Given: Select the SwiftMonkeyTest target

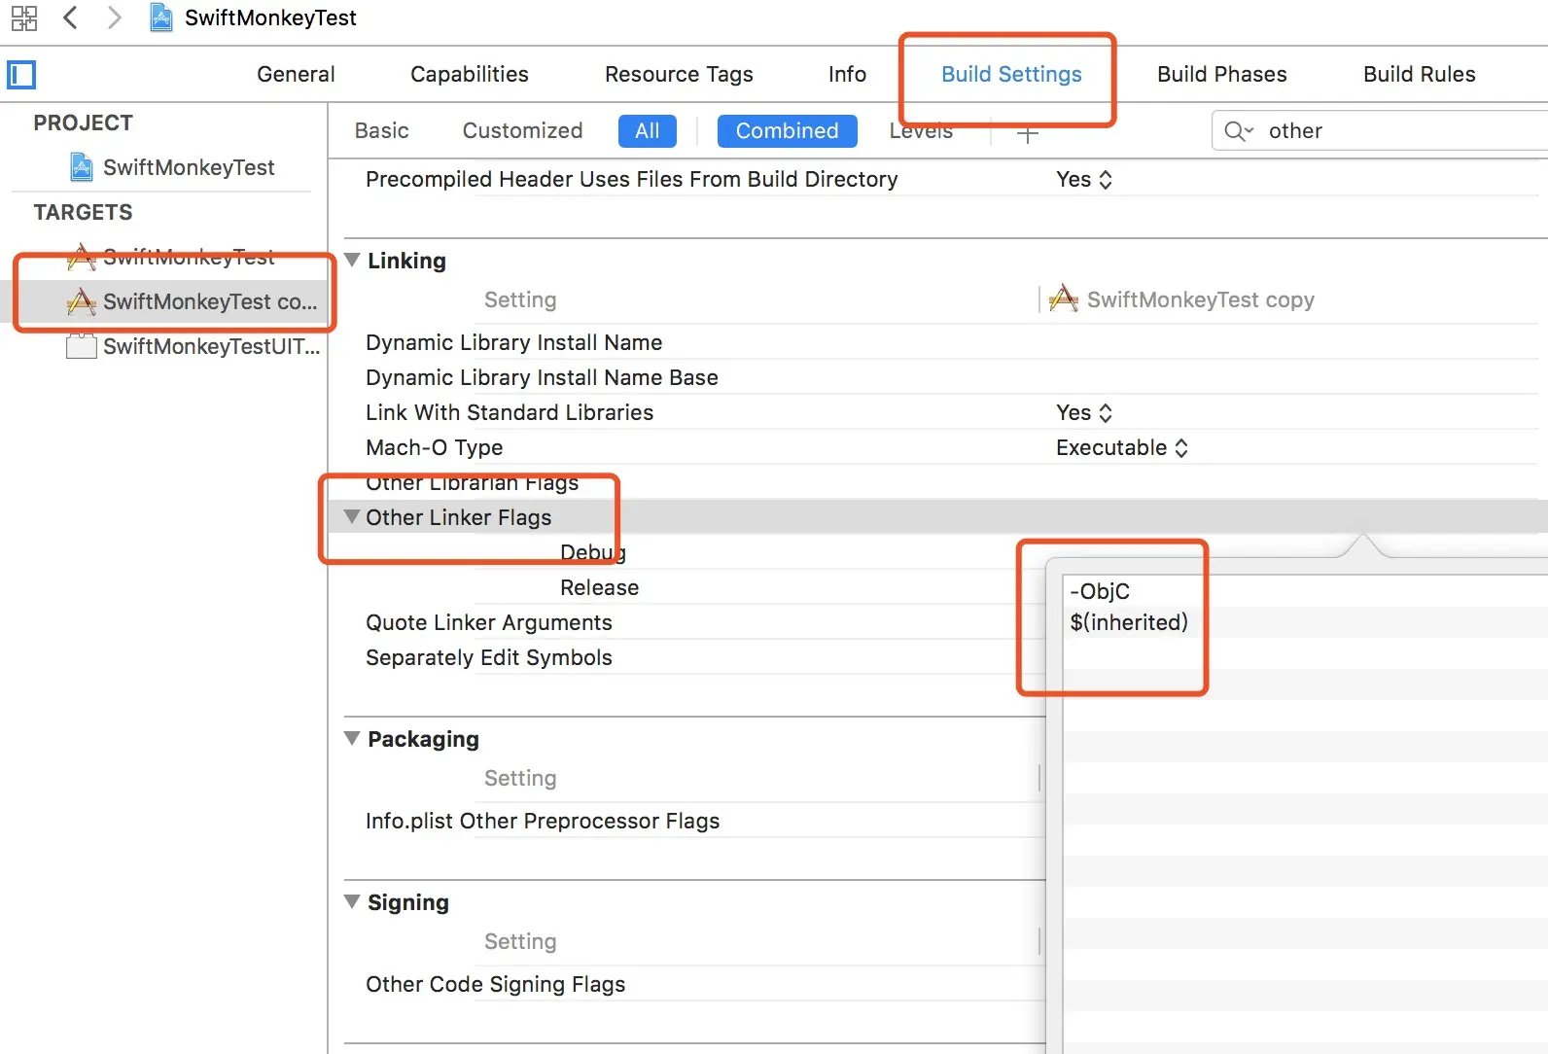Looking at the screenshot, I should click(x=171, y=257).
